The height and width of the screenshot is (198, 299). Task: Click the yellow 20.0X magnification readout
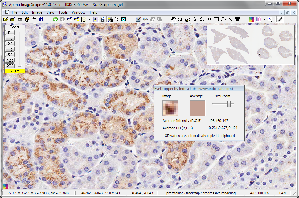15,71
